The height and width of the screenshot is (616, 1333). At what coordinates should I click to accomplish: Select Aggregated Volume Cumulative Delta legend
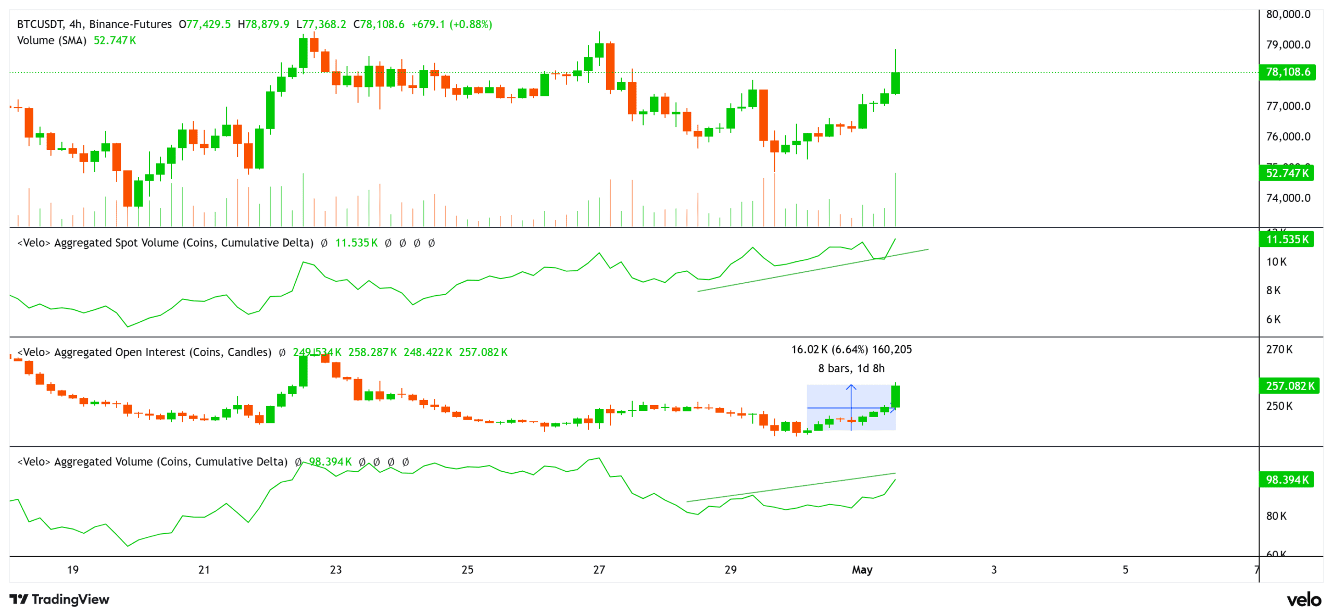coord(153,462)
